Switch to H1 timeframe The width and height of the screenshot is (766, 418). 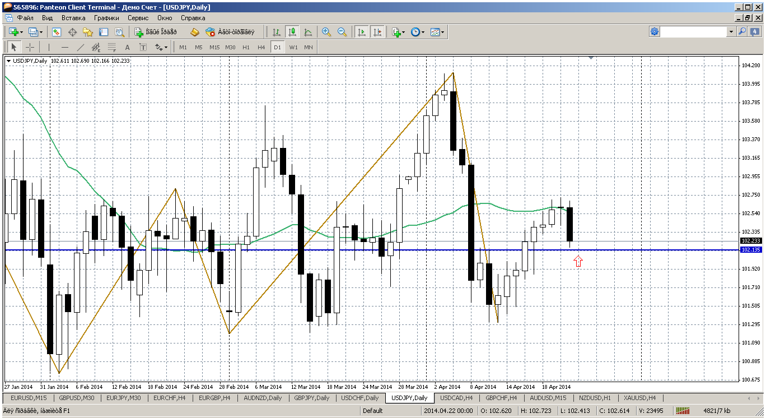pos(246,47)
